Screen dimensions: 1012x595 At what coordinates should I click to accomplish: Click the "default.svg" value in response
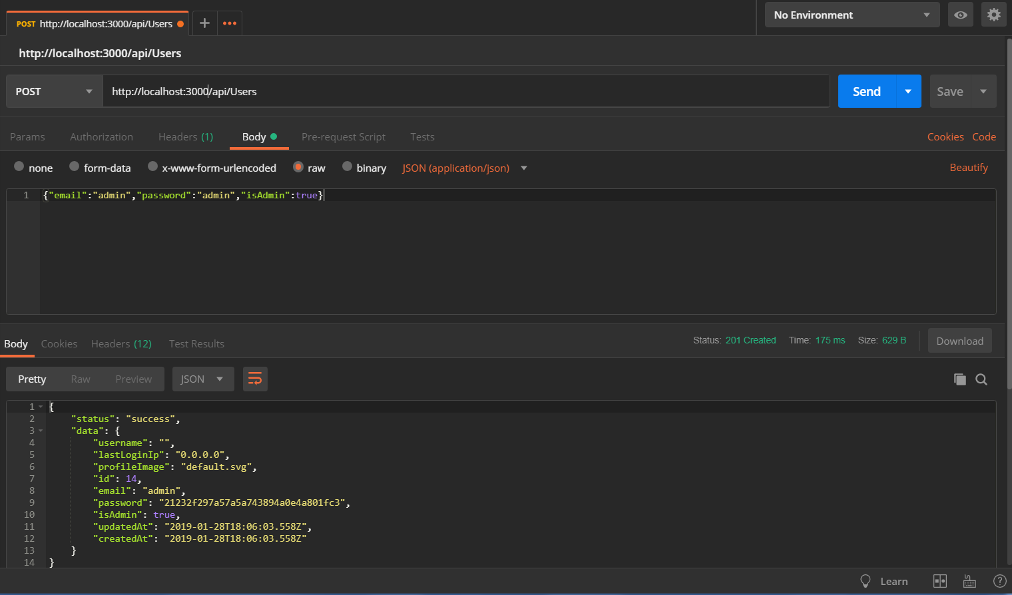pyautogui.click(x=216, y=467)
